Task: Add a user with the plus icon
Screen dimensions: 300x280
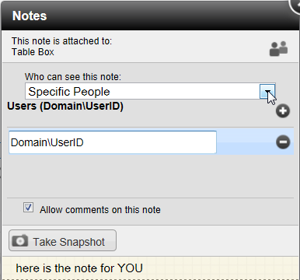Action: (283, 111)
